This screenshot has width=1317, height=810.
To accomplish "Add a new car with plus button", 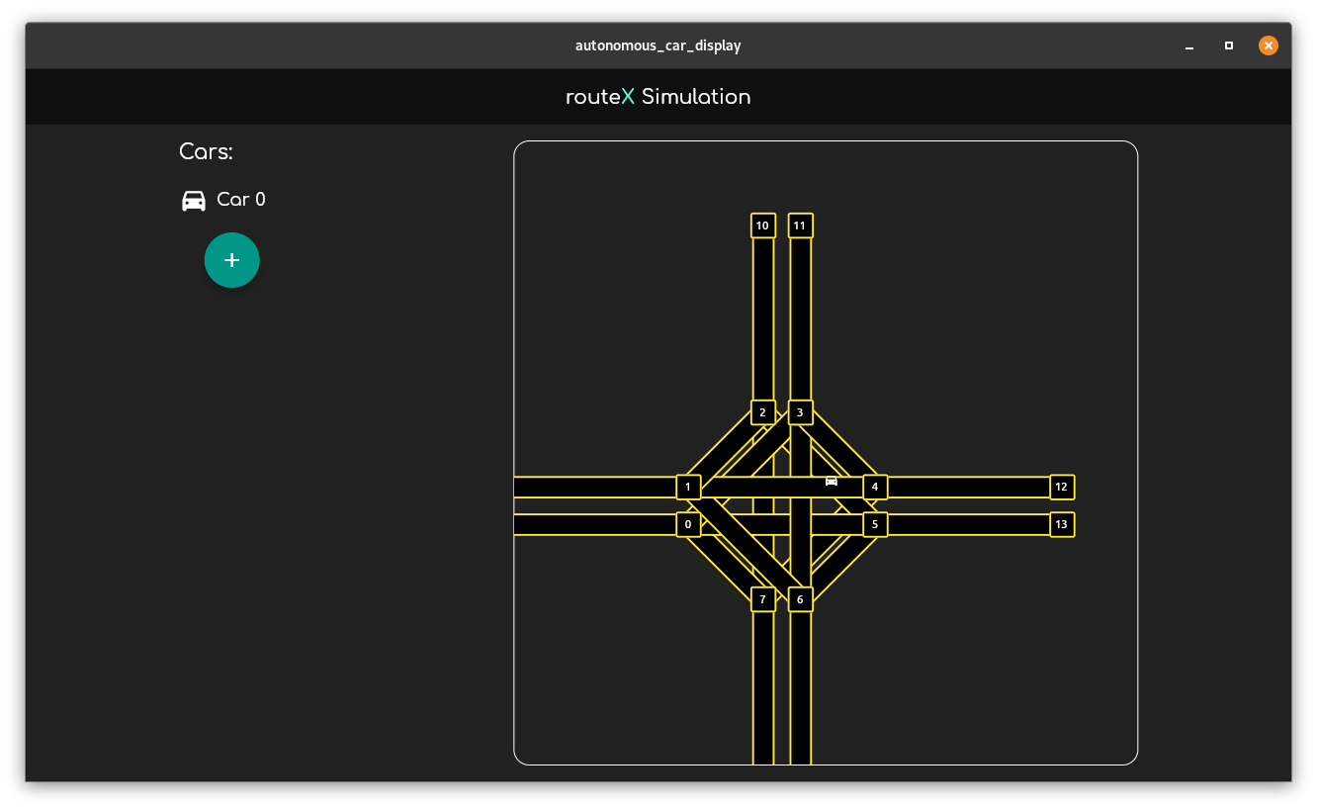I will click(232, 260).
